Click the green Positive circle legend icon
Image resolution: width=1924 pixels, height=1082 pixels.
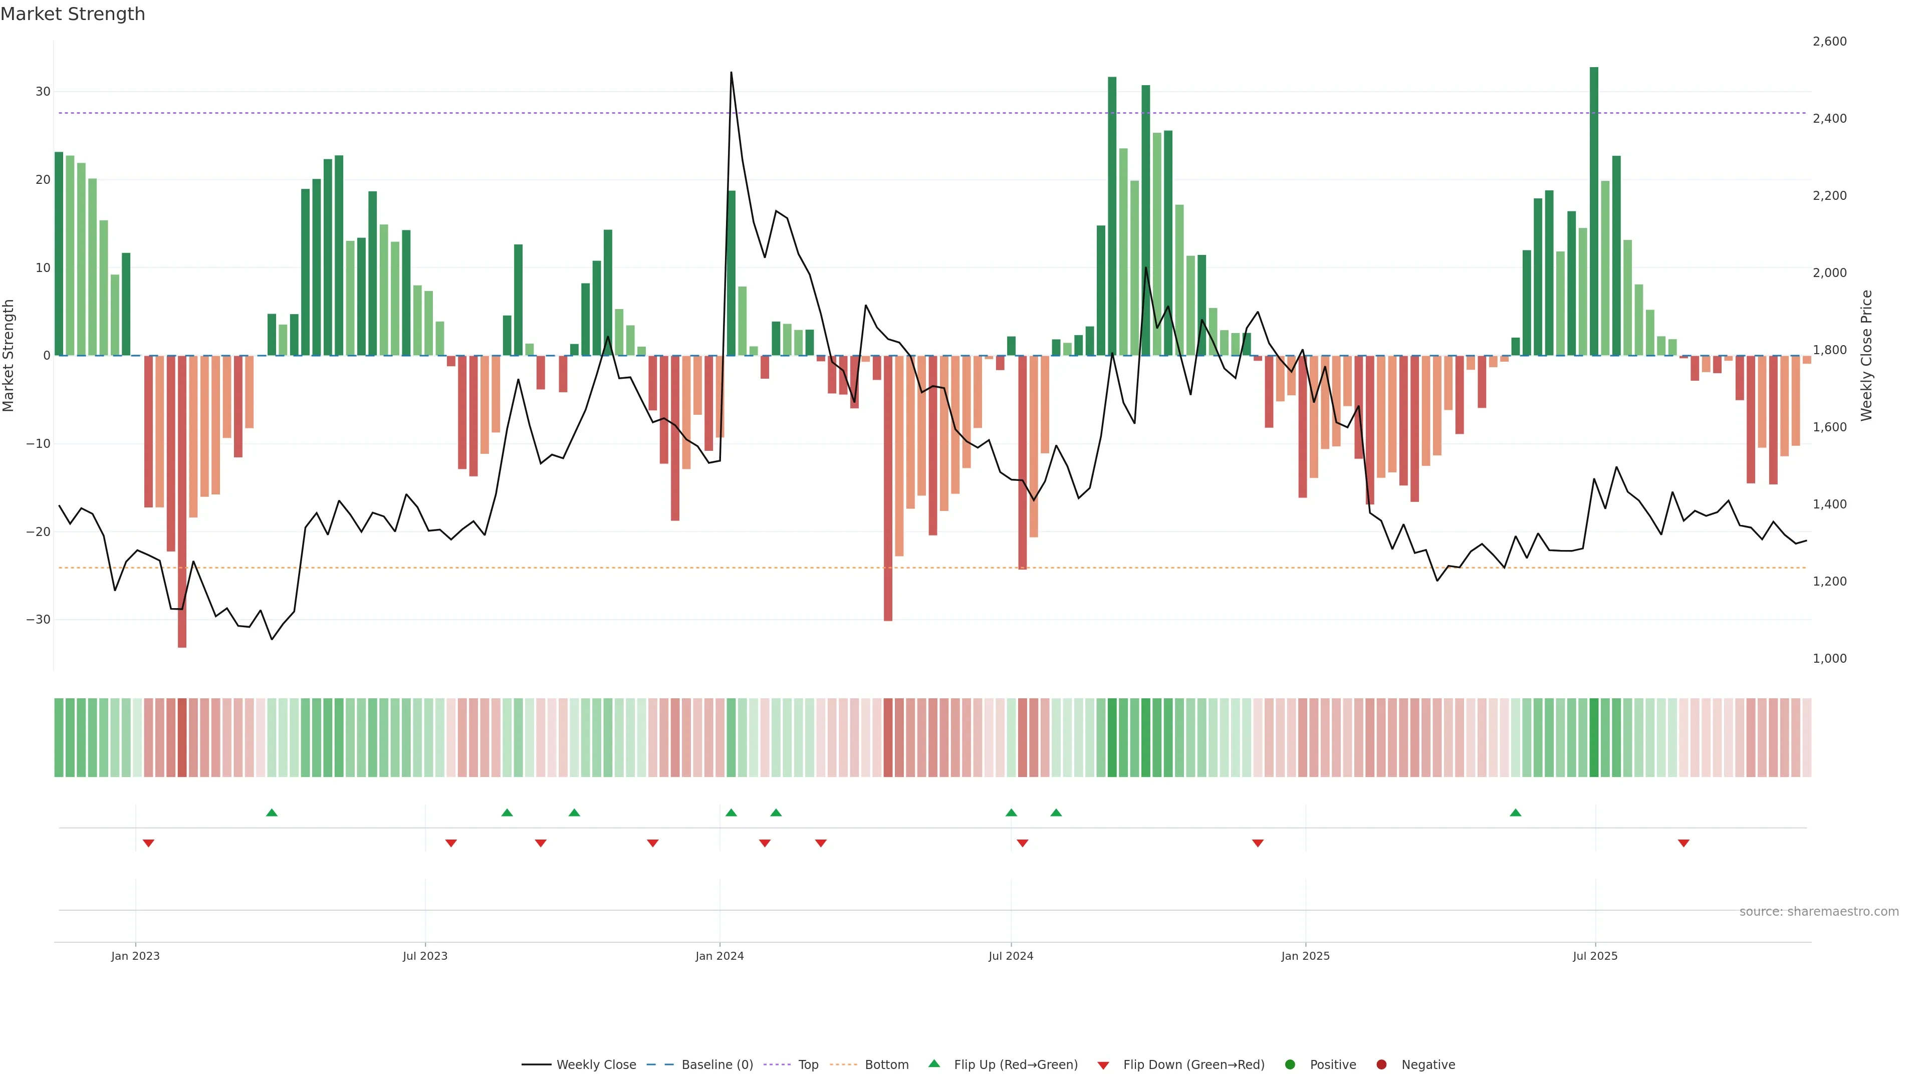tap(1290, 1065)
